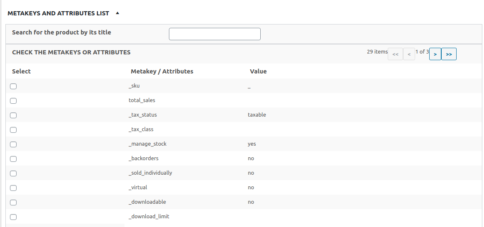The height and width of the screenshot is (227, 484).
Task: Click the first page pagination arrow
Action: point(395,54)
